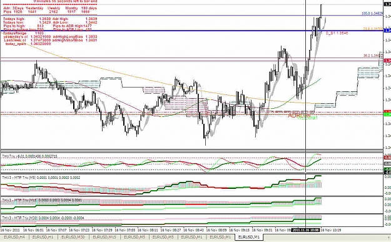Switch to the EURUSD,H4 chart tab

pos(14,237)
